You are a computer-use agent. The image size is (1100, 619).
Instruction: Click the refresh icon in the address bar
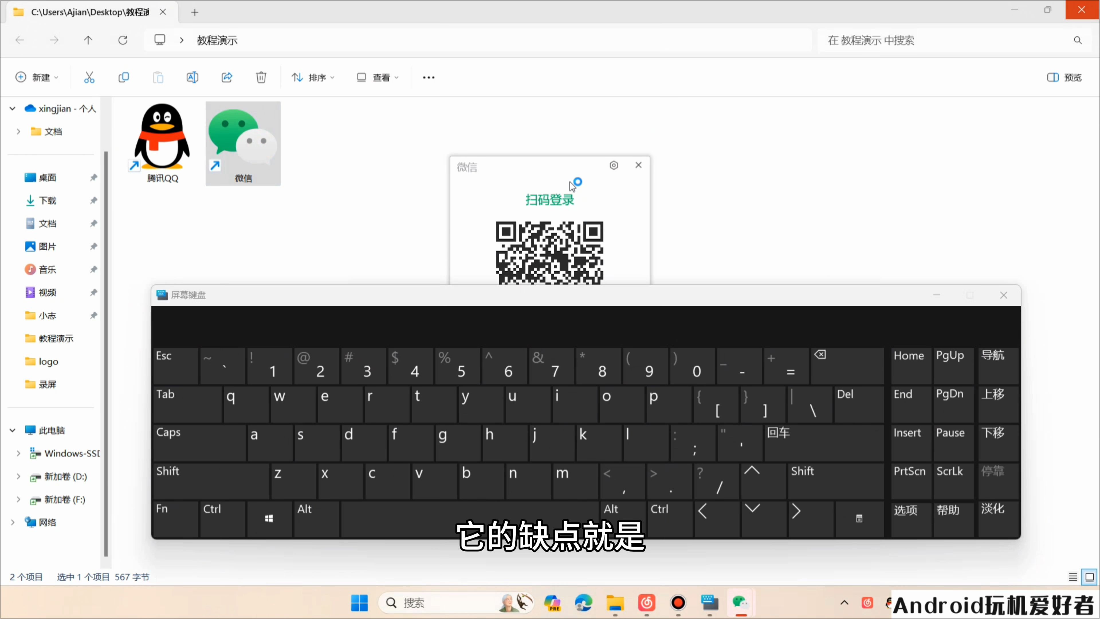[123, 40]
